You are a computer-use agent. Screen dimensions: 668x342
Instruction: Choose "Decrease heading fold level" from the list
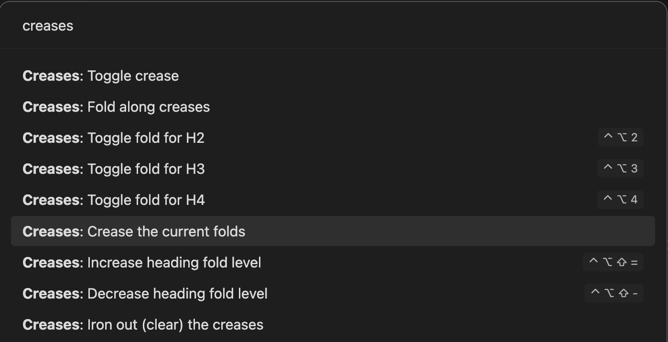click(x=145, y=293)
